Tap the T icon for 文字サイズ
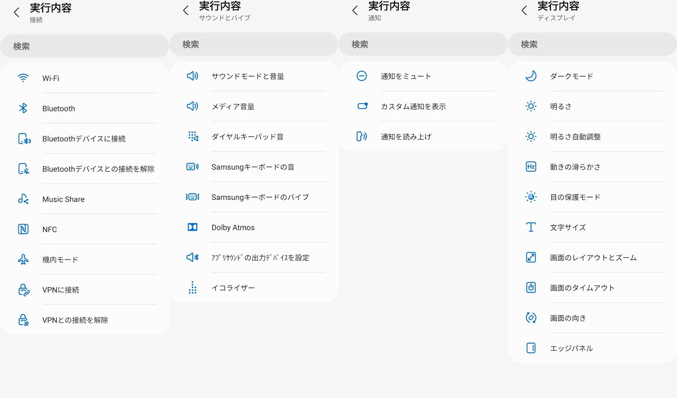677x398 pixels. pyautogui.click(x=531, y=227)
